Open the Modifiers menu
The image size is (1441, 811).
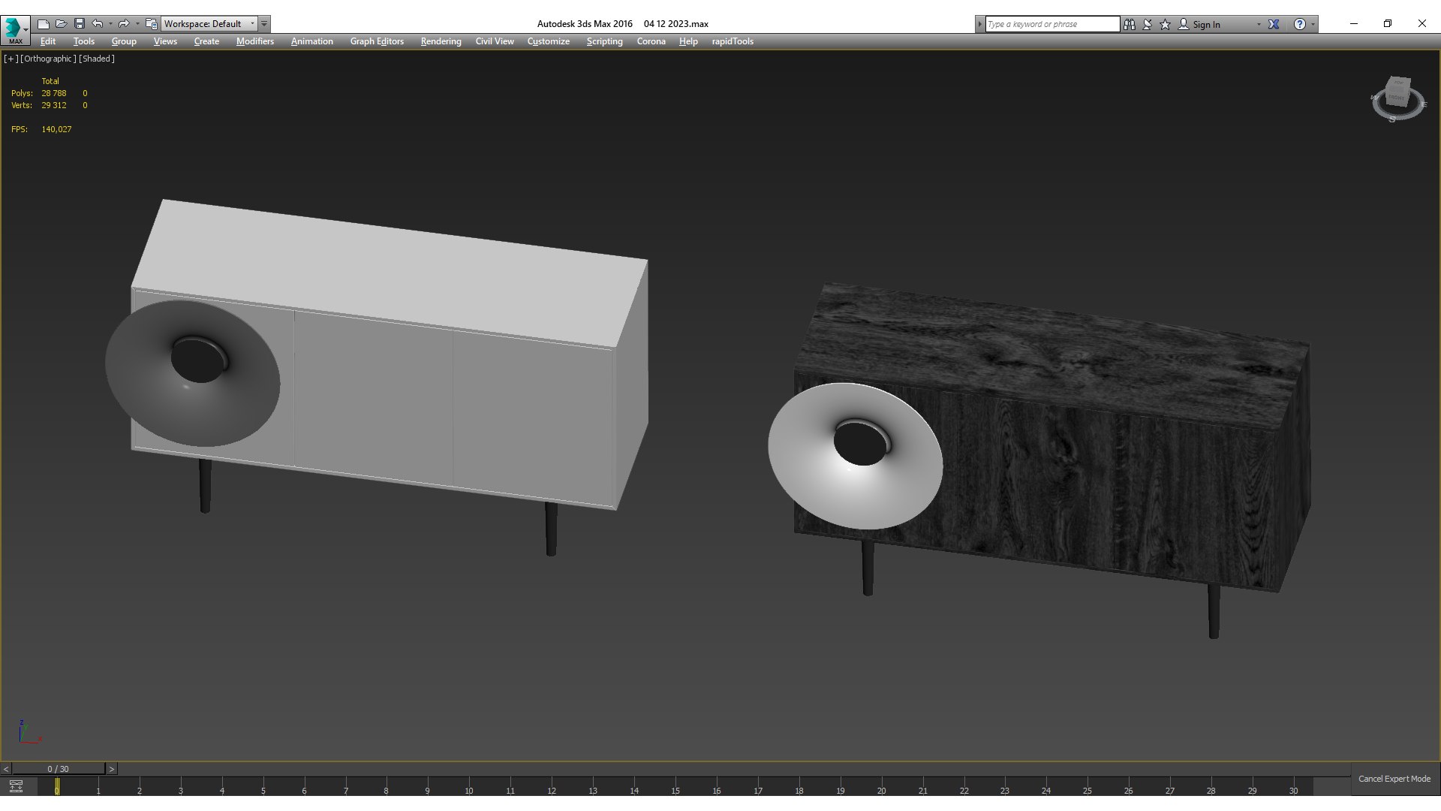coord(254,41)
